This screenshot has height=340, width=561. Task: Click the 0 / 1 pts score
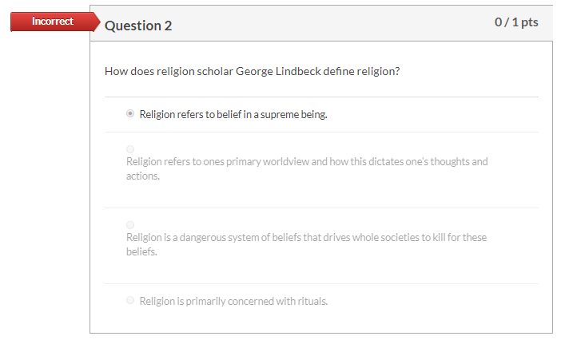click(516, 22)
